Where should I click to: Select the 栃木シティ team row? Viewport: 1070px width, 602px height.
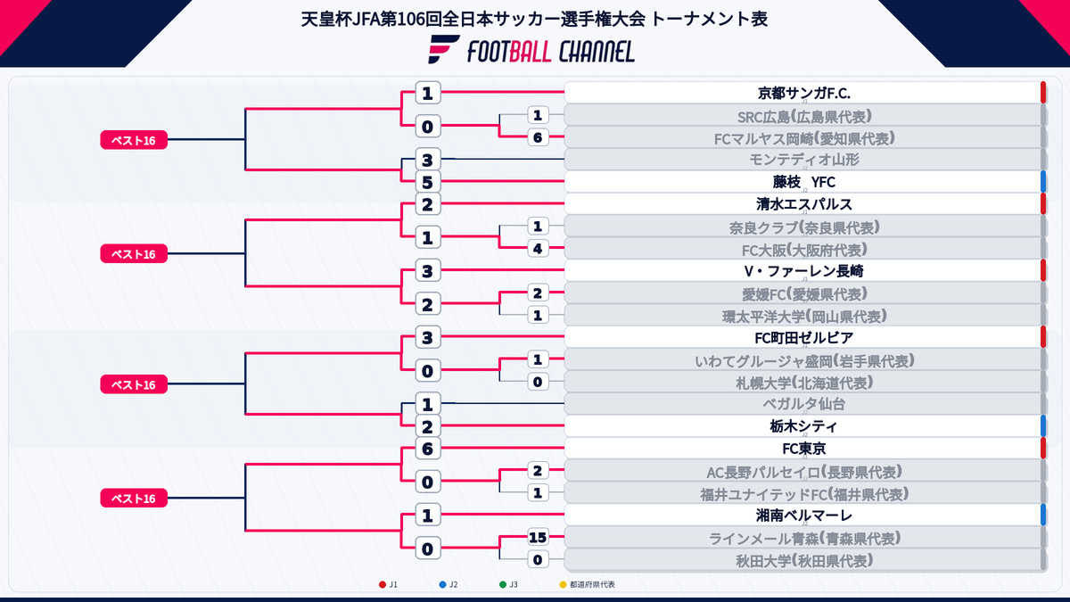[805, 426]
